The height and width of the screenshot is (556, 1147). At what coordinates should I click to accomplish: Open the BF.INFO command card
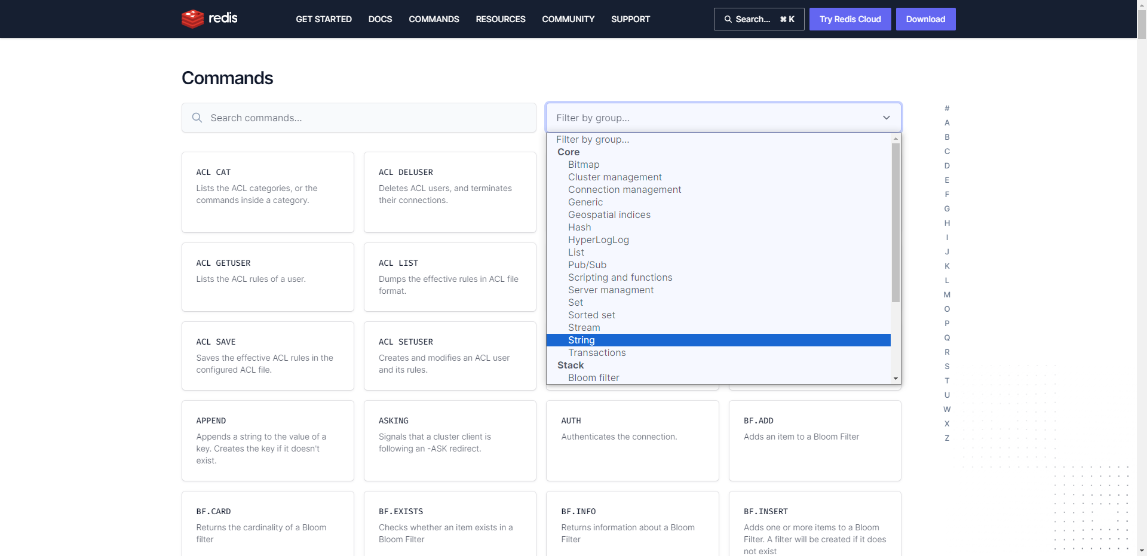[632, 524]
